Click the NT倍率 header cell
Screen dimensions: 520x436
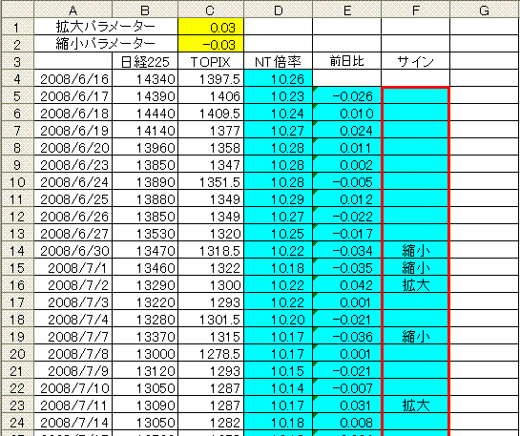[x=279, y=61]
